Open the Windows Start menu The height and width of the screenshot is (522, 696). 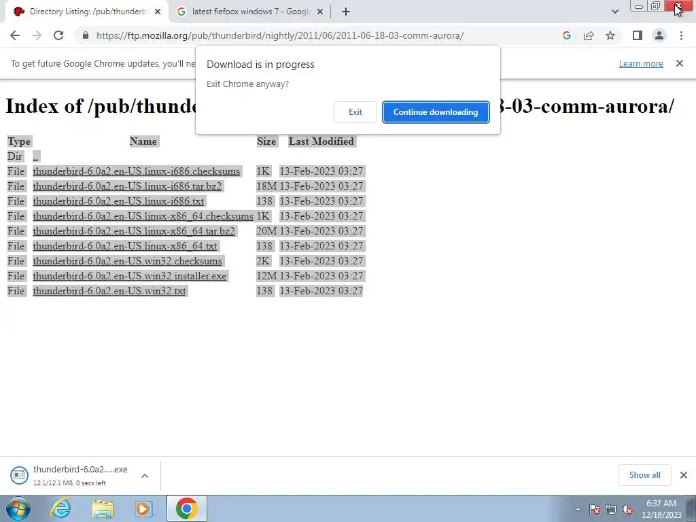(x=18, y=508)
